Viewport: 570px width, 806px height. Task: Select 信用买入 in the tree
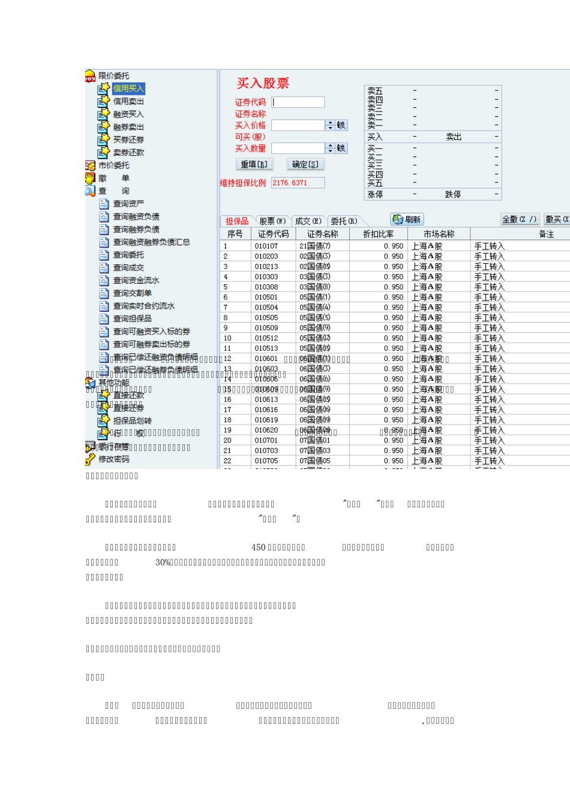128,88
